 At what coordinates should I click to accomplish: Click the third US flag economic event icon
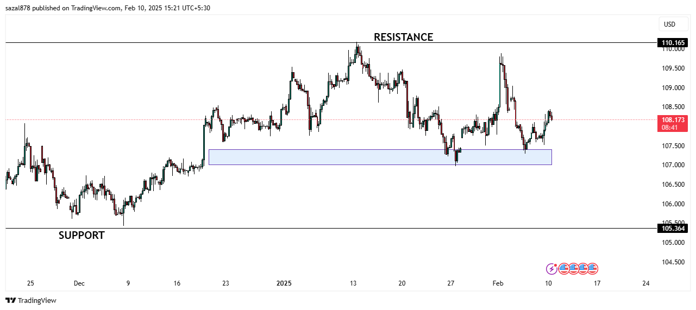[x=583, y=268]
